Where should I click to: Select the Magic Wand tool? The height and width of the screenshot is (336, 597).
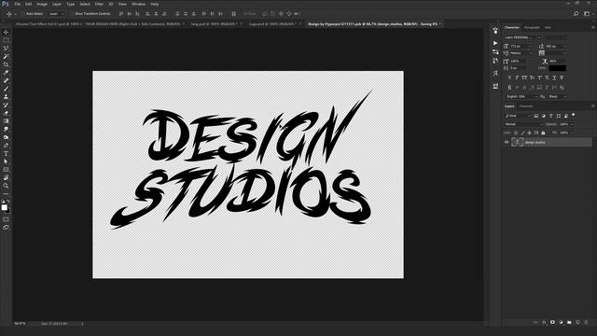[x=6, y=56]
